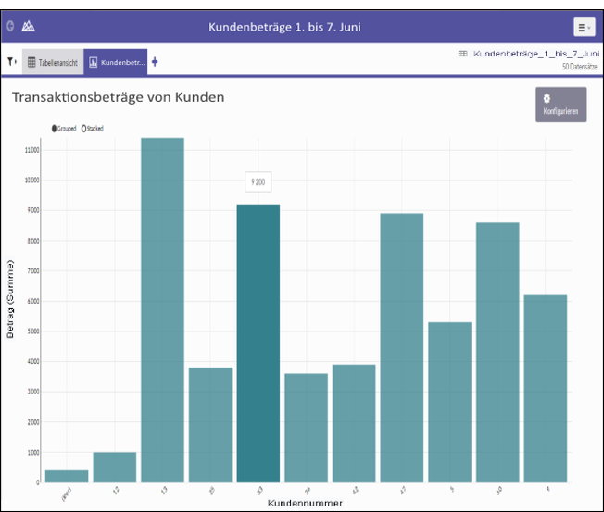Screen dimensions: 604x512
Task: Click the bar for customer 50
Action: 497,352
